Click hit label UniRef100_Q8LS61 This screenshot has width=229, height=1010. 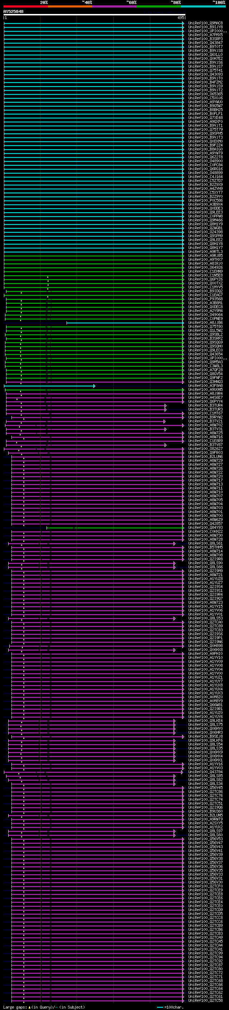pos(205,544)
